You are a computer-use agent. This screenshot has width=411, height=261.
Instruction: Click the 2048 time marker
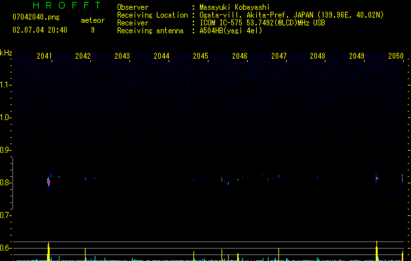[318, 56]
